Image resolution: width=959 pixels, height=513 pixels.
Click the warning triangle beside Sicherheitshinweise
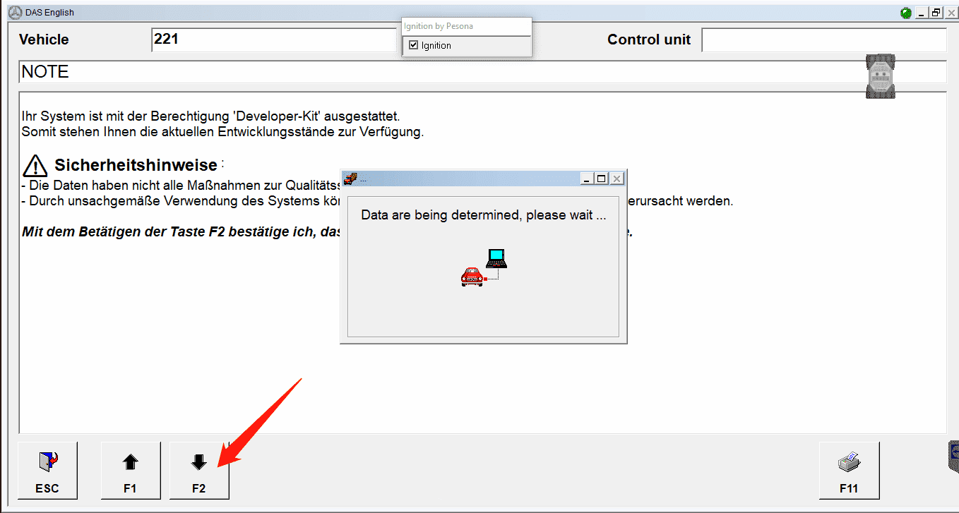tap(35, 166)
